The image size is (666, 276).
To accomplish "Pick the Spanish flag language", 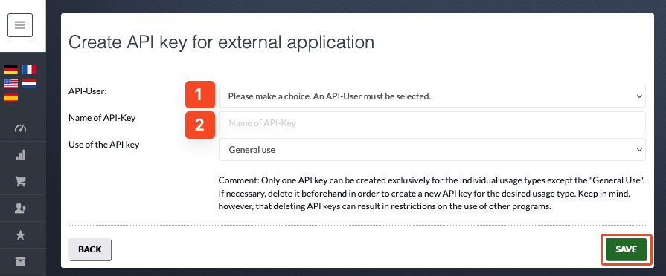I will click(x=10, y=97).
